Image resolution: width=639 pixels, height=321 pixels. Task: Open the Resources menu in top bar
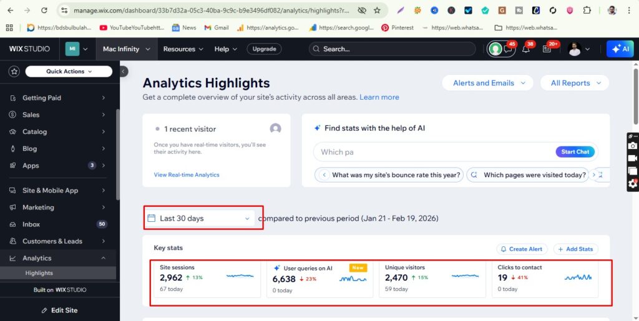pos(183,49)
